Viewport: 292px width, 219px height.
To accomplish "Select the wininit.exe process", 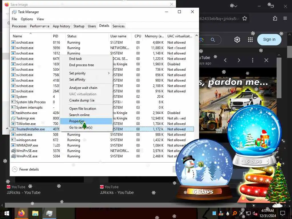I will click(24, 135).
